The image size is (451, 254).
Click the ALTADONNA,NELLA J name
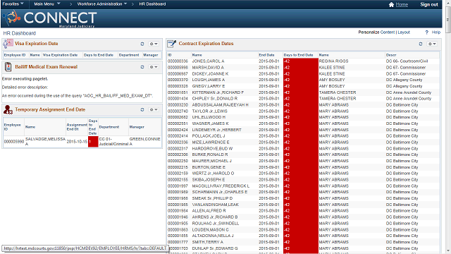tap(213, 236)
